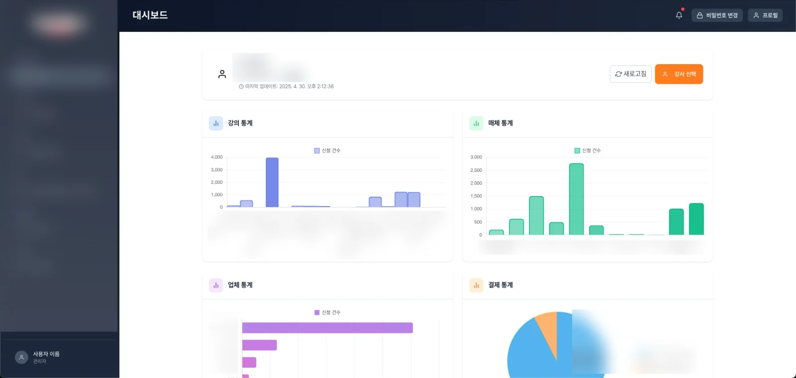
Task: Click the 대시보드 page title
Action: [150, 15]
